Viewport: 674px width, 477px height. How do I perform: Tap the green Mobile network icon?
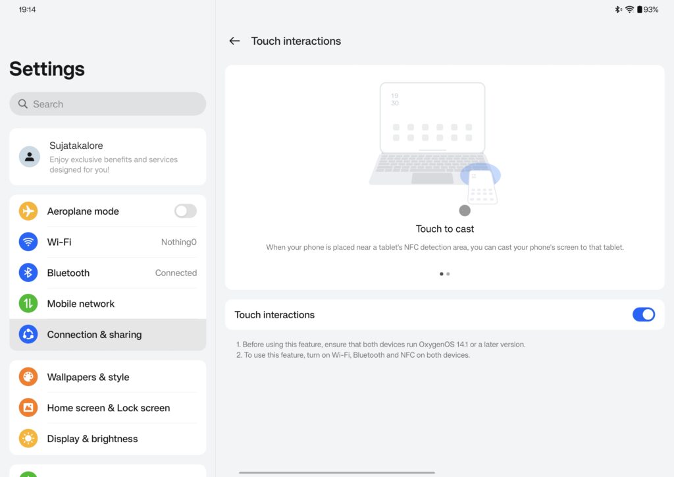click(x=28, y=304)
